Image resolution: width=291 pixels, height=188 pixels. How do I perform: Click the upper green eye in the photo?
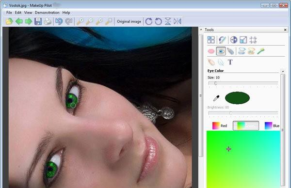click(x=71, y=101)
